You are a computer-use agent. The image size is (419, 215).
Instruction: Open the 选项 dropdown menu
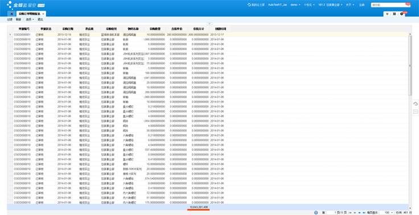click(x=30, y=19)
